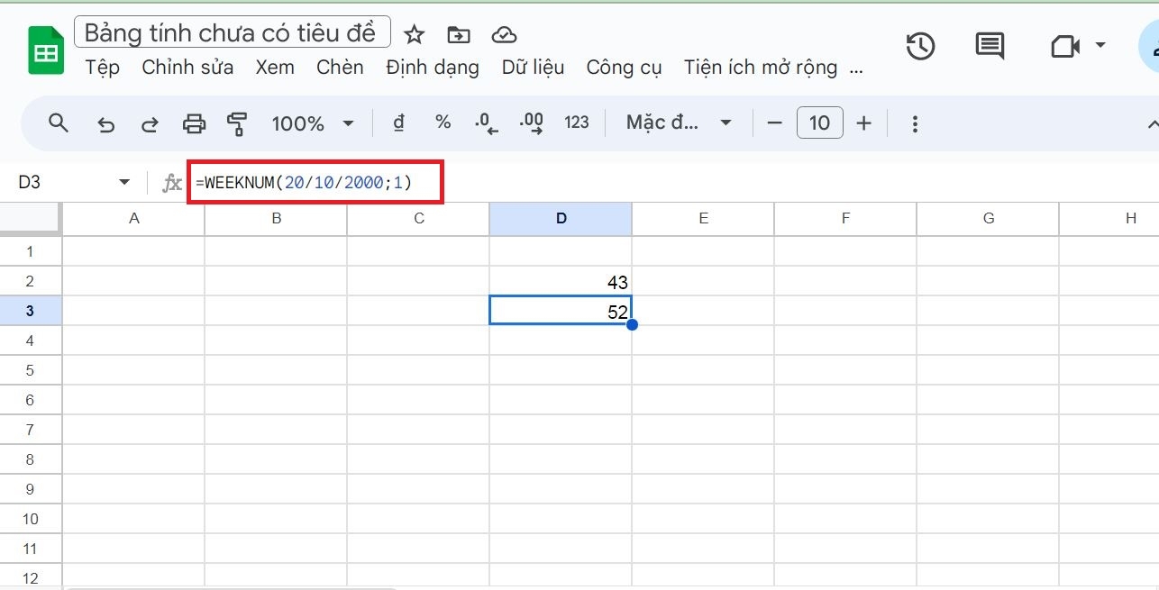Open the toolbar search magnifier
This screenshot has width=1159, height=590.
(x=59, y=123)
